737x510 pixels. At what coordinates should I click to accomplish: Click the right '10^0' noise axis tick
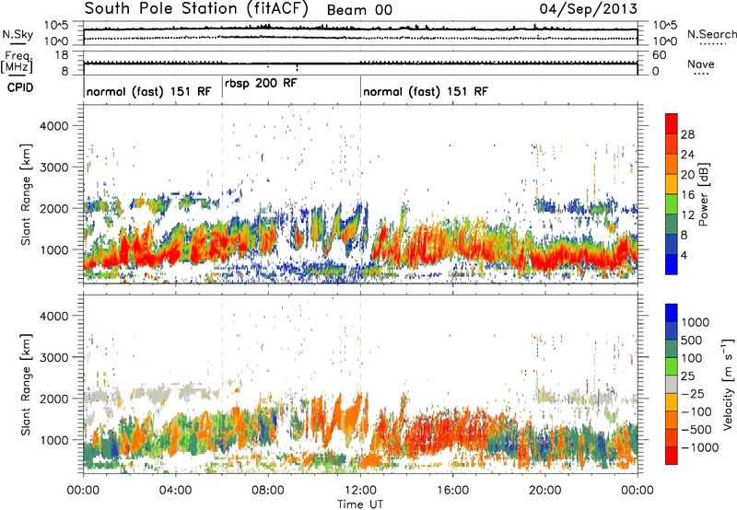[x=664, y=41]
